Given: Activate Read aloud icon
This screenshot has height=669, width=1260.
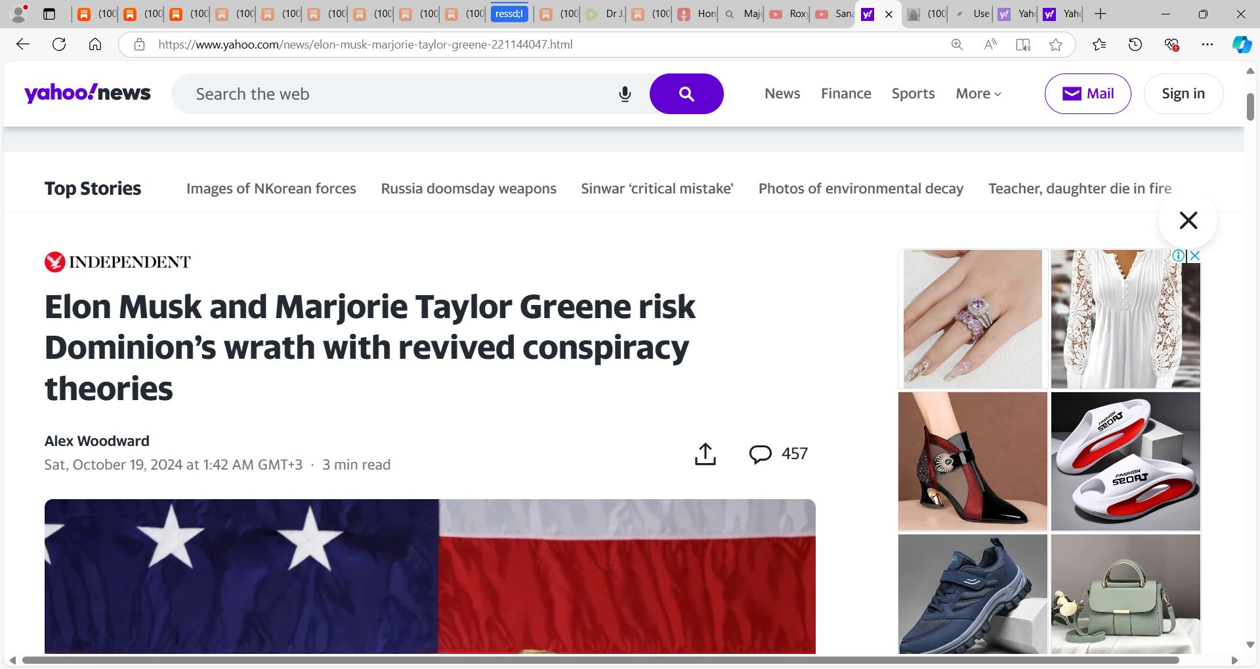Looking at the screenshot, I should [x=990, y=45].
